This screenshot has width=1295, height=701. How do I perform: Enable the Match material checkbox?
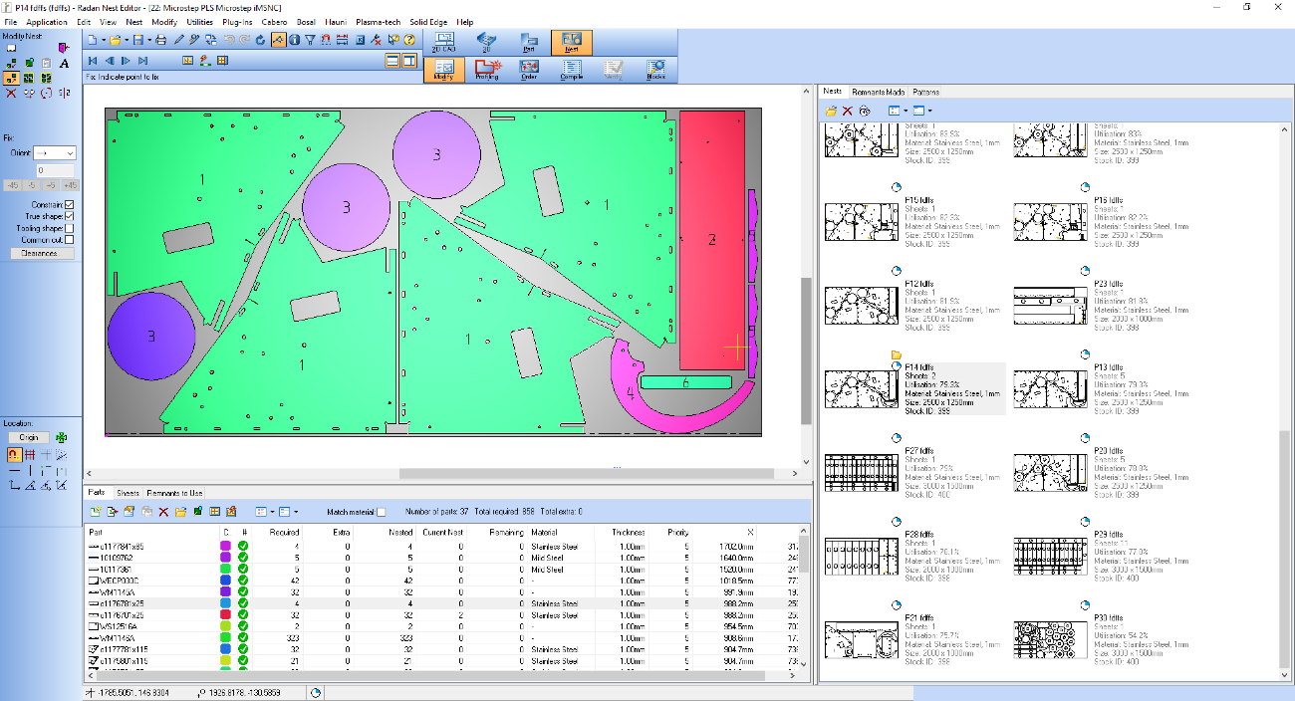point(381,512)
